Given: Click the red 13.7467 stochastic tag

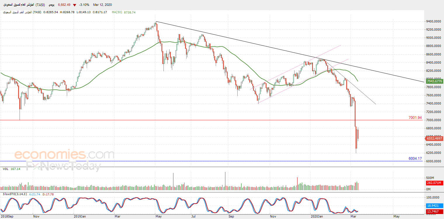Looking at the screenshot, I should tap(434, 211).
